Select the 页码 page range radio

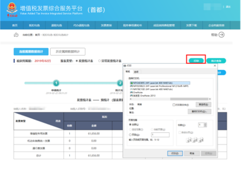click(x=130, y=135)
